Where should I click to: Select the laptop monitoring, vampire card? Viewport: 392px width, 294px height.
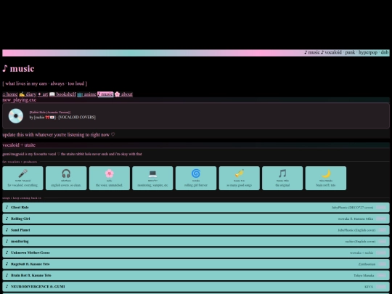(152, 179)
